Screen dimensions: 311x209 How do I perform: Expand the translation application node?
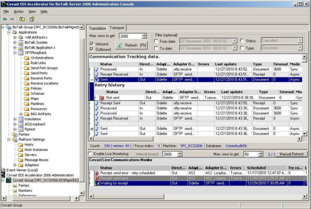pyautogui.click(x=15, y=119)
